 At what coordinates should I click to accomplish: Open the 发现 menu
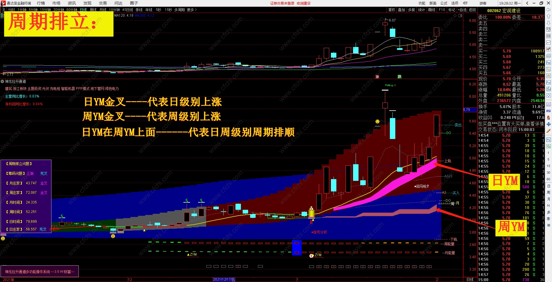click(87, 3)
